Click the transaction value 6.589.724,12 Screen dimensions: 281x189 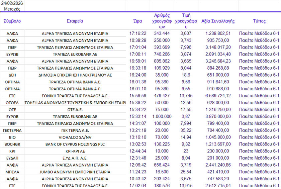coord(218,96)
